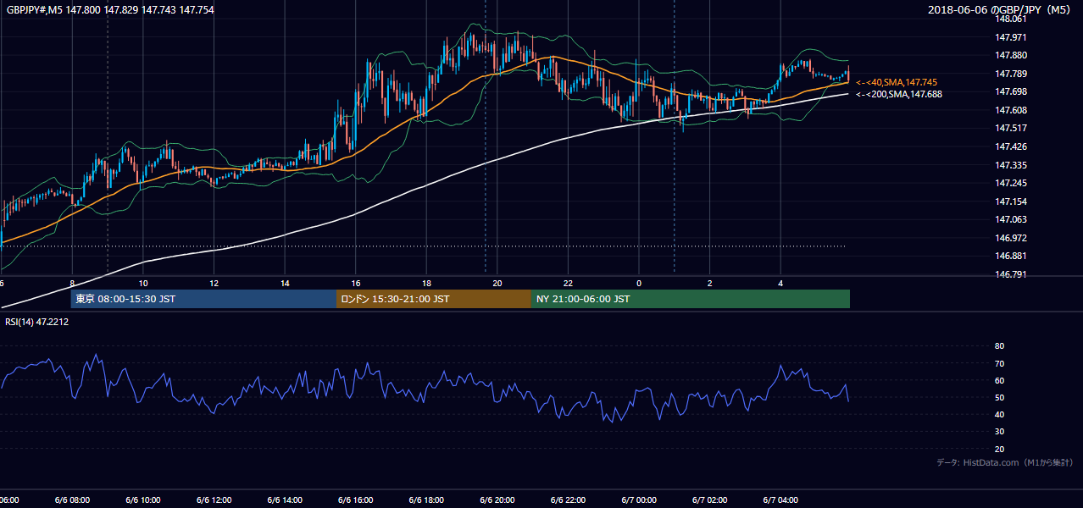Screen dimensions: 1083x508
Task: Click the RSI axis level 20
Action: click(x=999, y=450)
